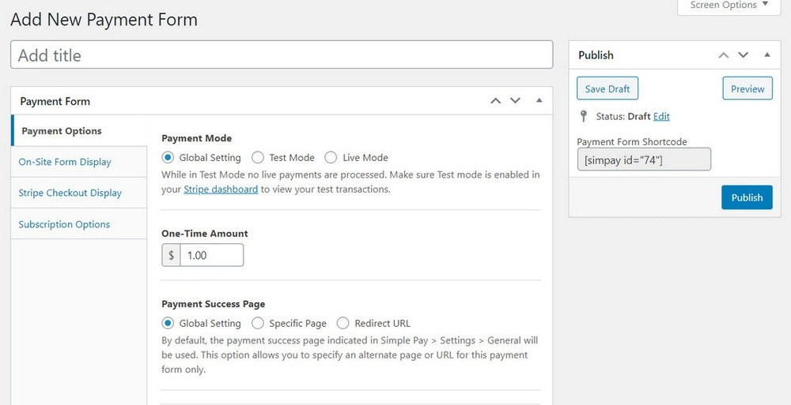Open the Stripe dashboard link

click(x=221, y=189)
